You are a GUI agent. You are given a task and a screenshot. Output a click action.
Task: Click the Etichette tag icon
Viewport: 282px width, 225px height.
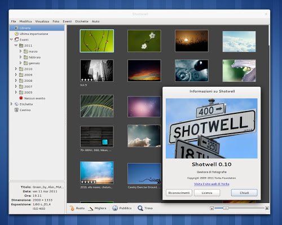coord(16,104)
